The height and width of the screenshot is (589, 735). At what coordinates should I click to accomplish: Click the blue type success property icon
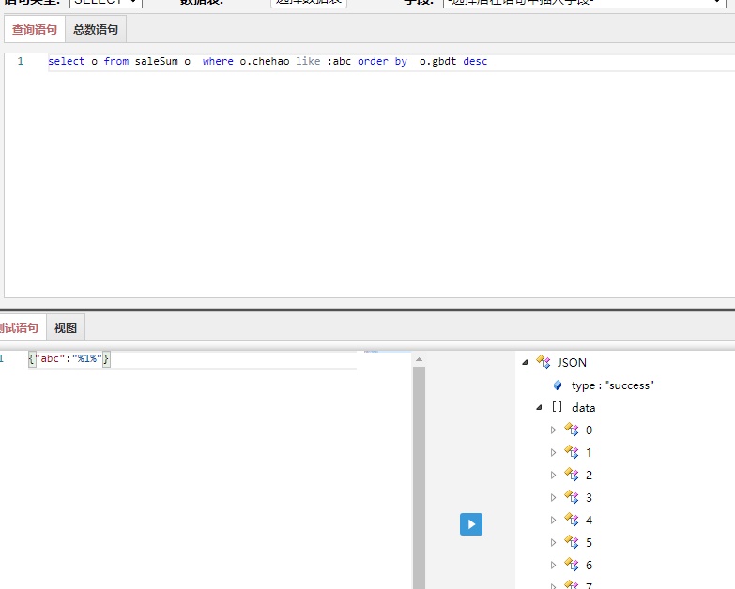click(x=558, y=385)
